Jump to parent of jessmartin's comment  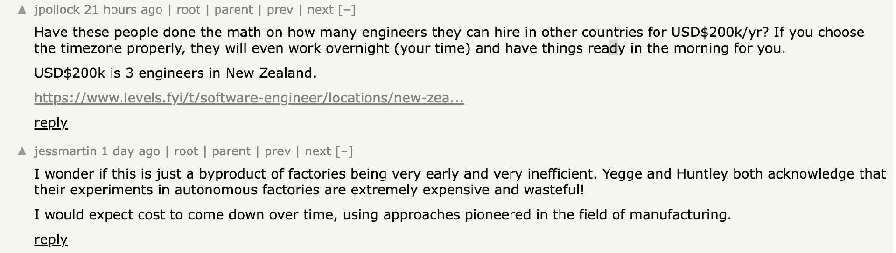231,151
